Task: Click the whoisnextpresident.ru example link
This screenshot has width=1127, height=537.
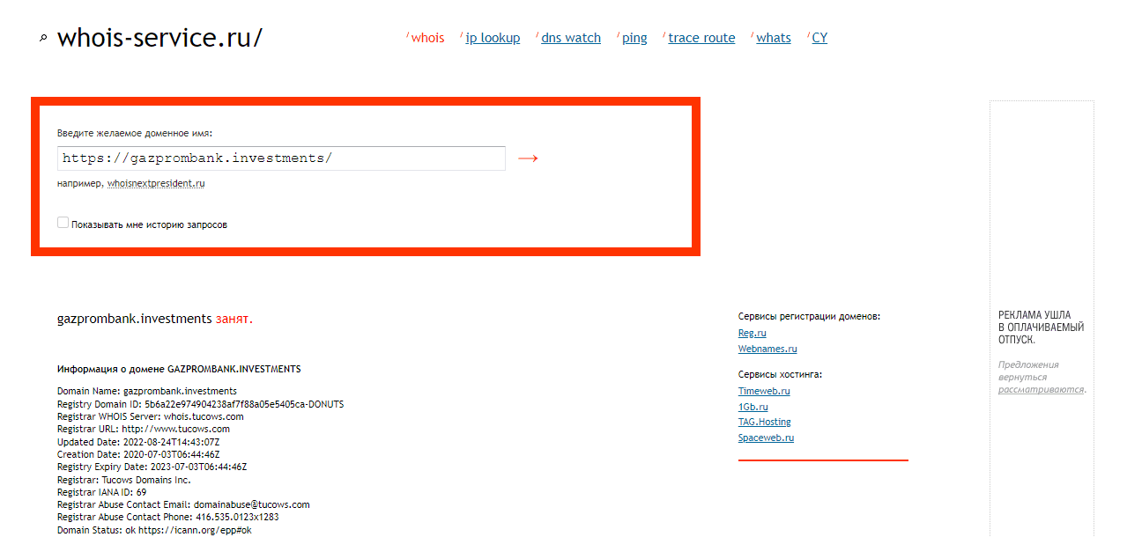Action: point(156,184)
